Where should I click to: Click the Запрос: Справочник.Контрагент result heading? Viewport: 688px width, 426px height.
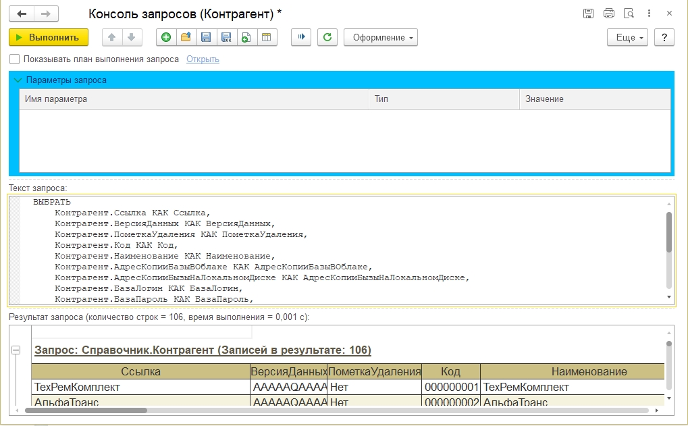coord(203,350)
